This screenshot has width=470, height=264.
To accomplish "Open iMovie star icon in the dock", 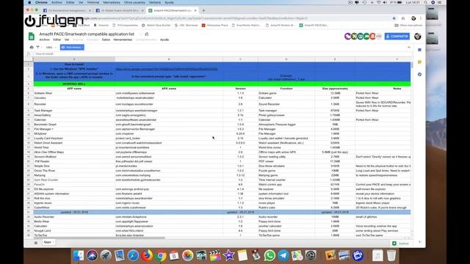I will pos(228,255).
